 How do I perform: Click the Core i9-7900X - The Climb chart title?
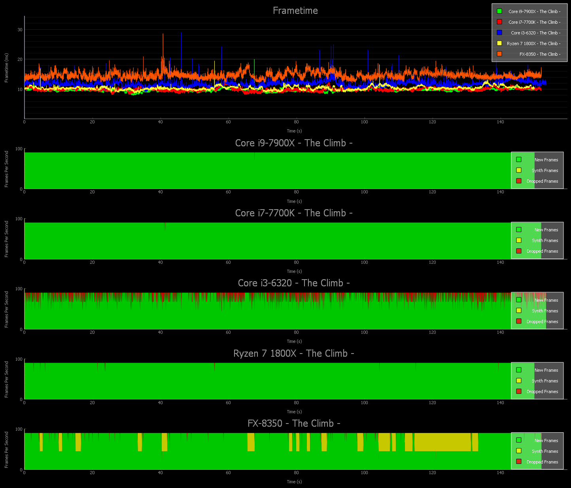point(294,143)
